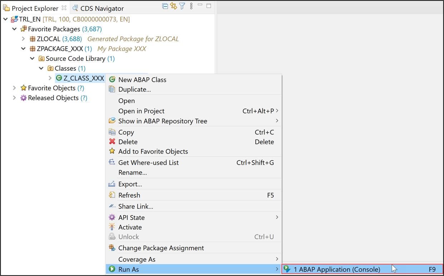Click the Export icon in context menu
Image resolution: width=444 pixels, height=276 pixels.
112,184
